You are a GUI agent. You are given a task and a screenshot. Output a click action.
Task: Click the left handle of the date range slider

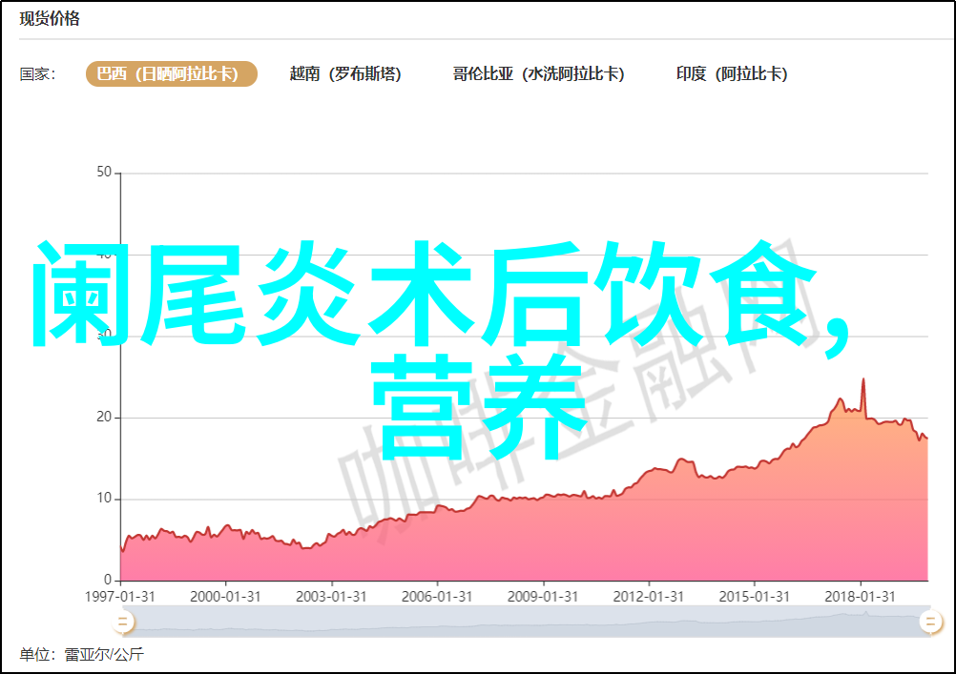coord(122,623)
